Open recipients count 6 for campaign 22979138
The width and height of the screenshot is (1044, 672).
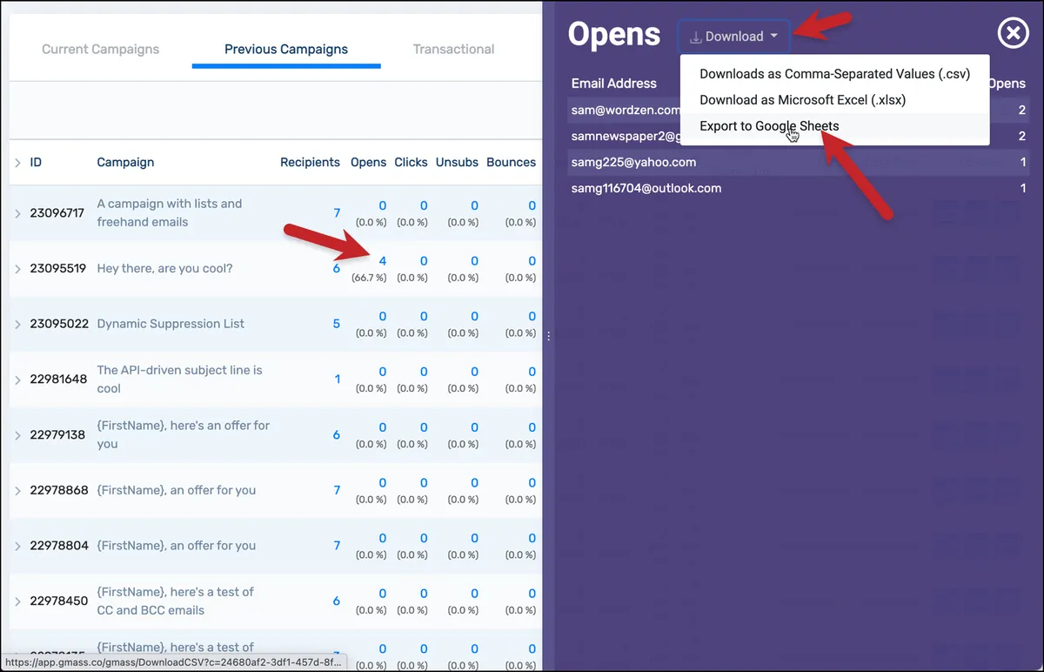(337, 435)
